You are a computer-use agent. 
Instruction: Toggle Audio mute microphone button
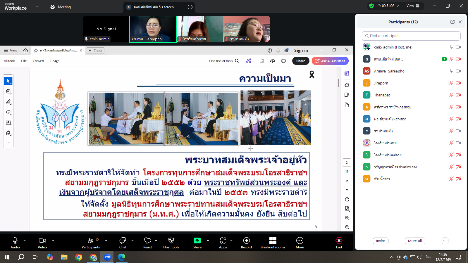pos(15,243)
